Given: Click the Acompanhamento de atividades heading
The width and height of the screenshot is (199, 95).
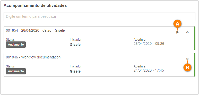Looking at the screenshot, I should pos(35,6).
